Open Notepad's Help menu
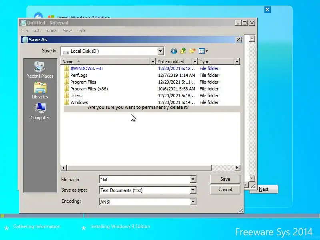The width and height of the screenshot is (320, 240). 81,30
